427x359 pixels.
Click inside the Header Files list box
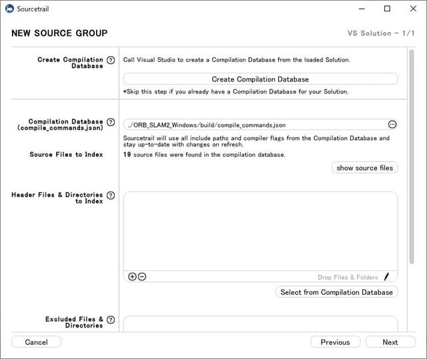pyautogui.click(x=260, y=230)
